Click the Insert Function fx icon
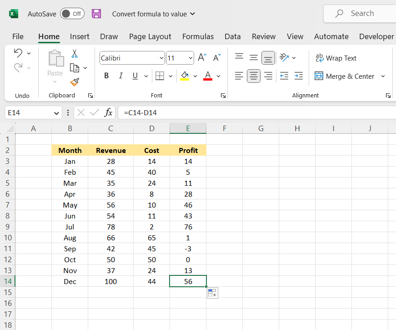The image size is (396, 330). point(108,112)
